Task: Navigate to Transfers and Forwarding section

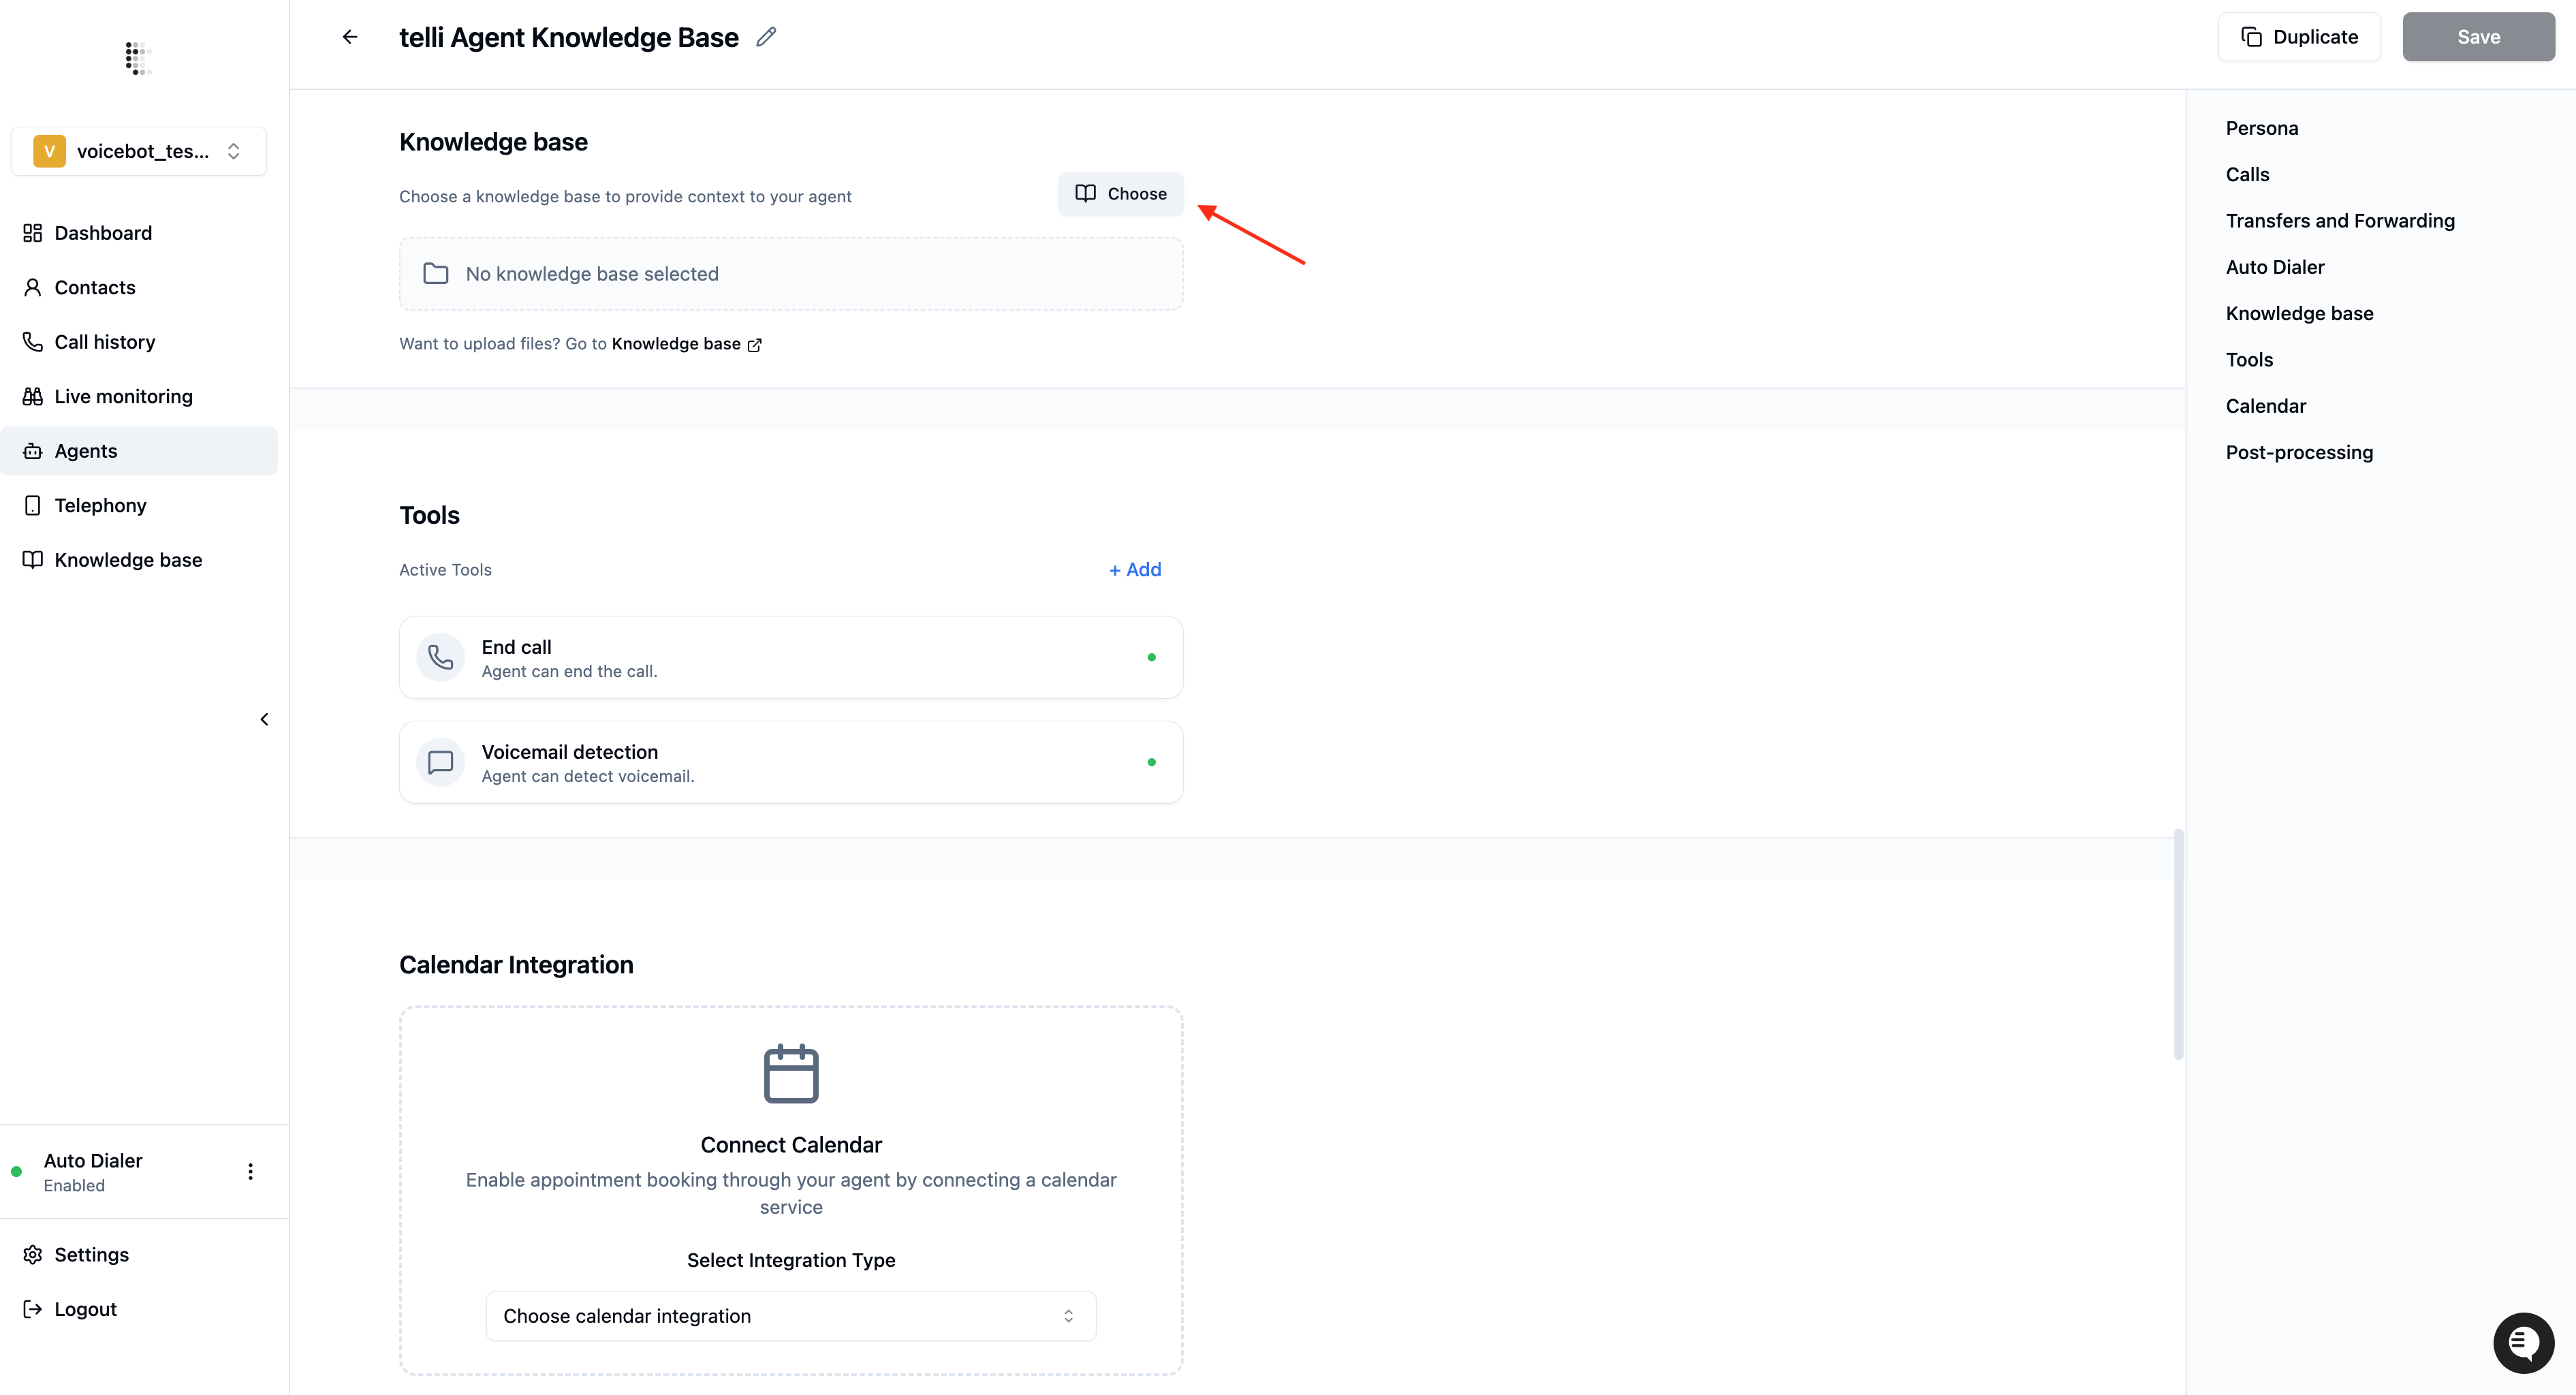Action: coord(2340,220)
